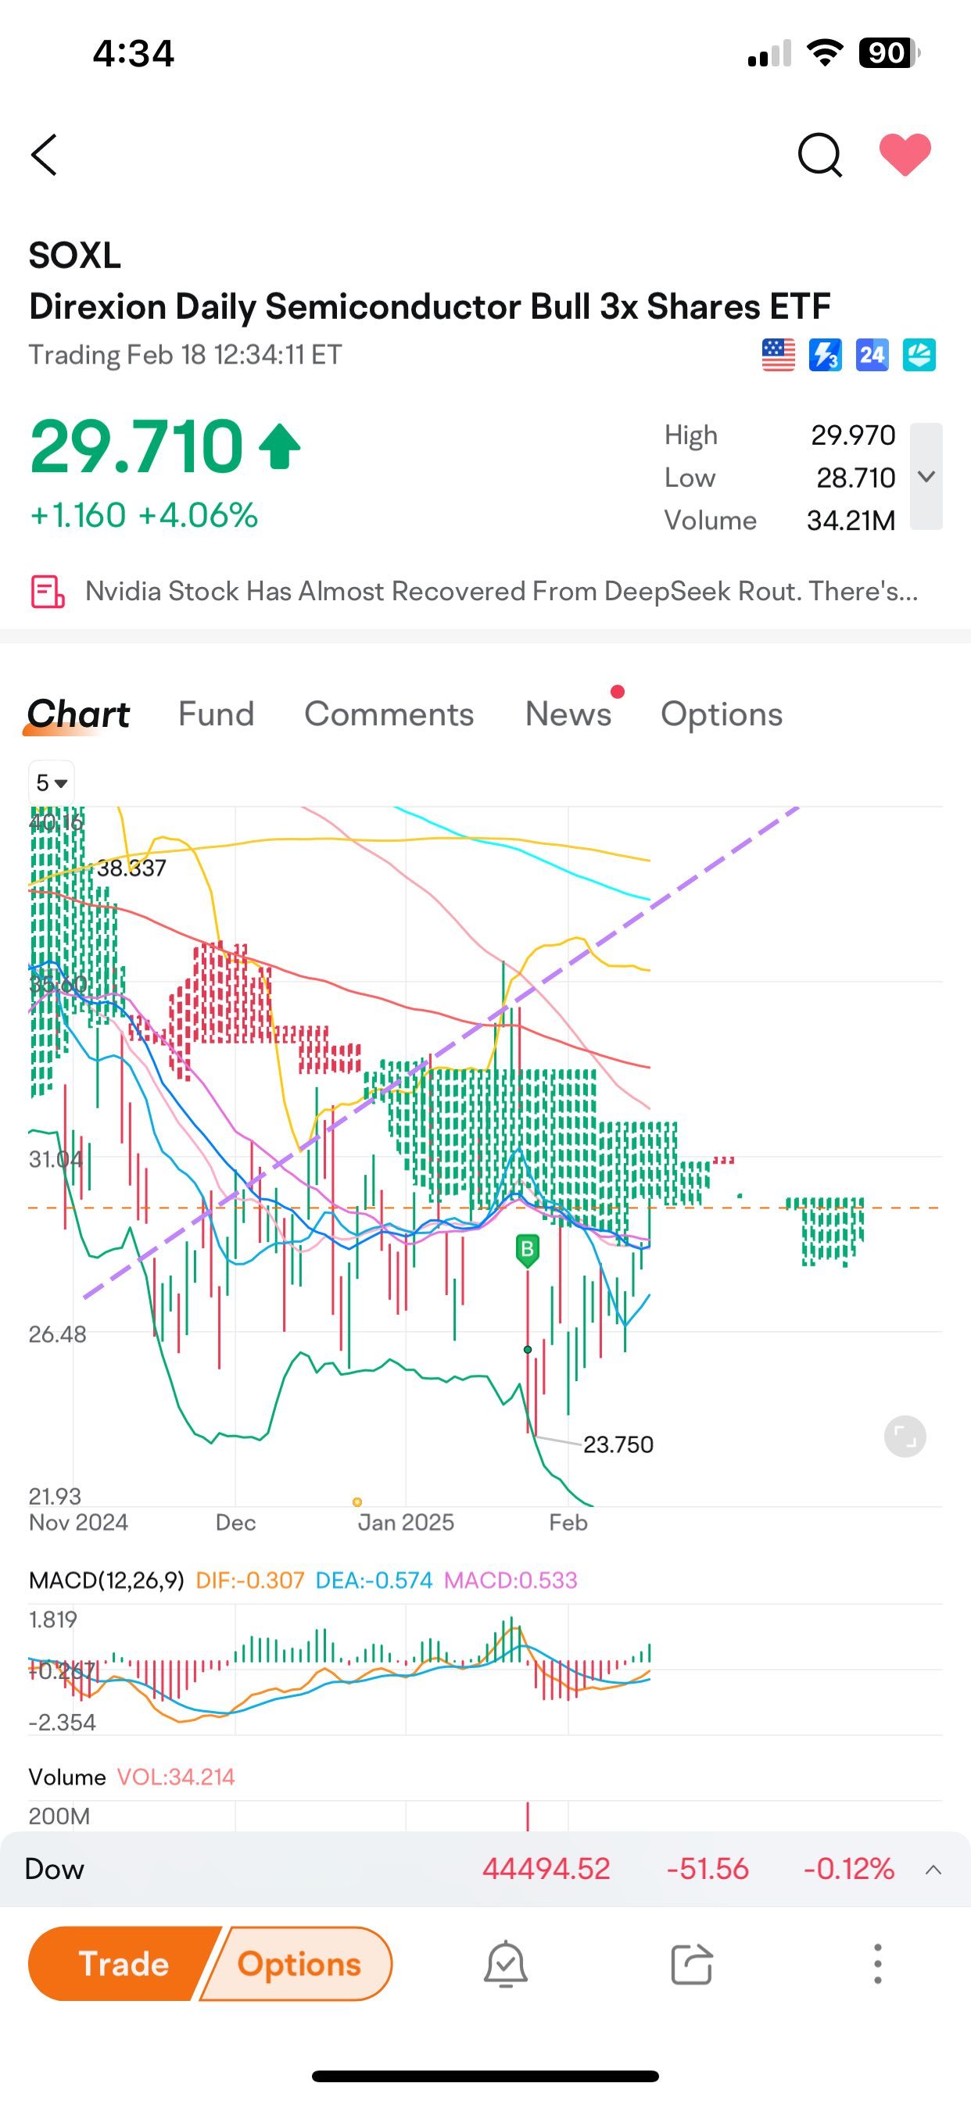
Task: Open the three-dot more menu
Action: (x=877, y=1964)
